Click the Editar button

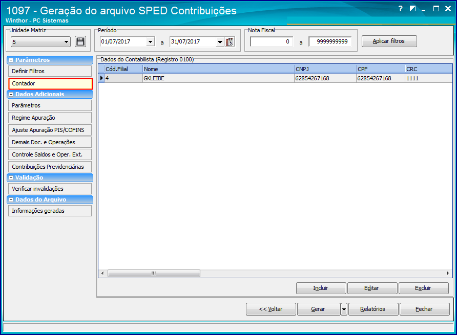pyautogui.click(x=372, y=288)
